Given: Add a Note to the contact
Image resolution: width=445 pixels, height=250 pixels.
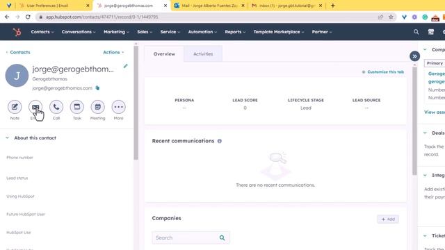Looking at the screenshot, I should click(15, 107).
